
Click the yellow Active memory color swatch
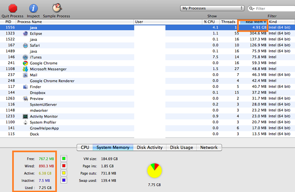64,173
